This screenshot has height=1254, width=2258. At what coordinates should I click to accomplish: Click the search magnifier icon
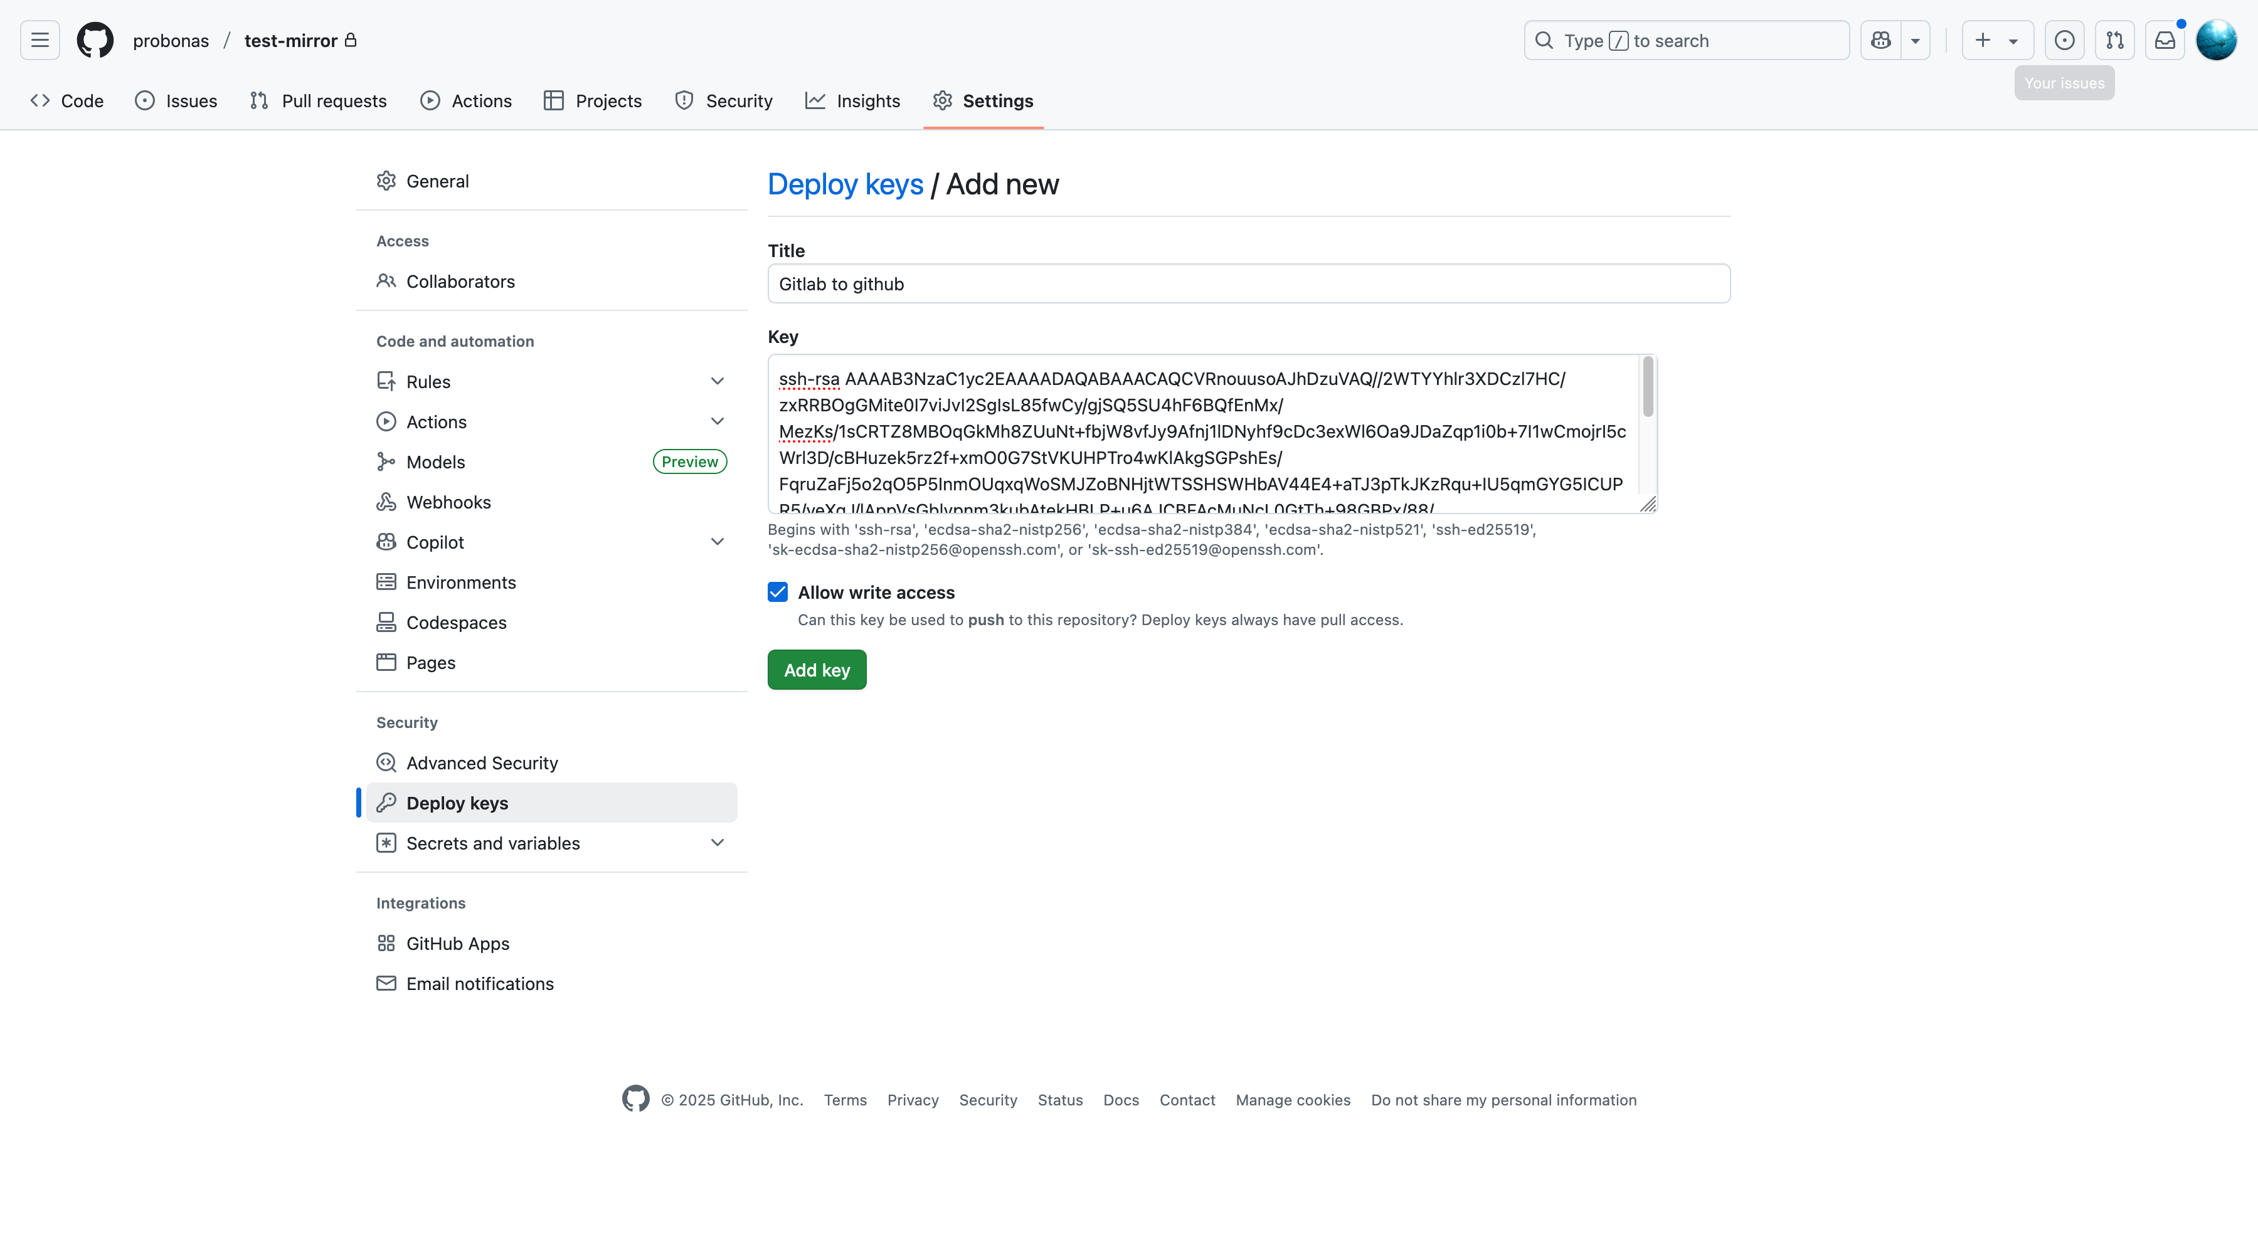tap(1543, 40)
